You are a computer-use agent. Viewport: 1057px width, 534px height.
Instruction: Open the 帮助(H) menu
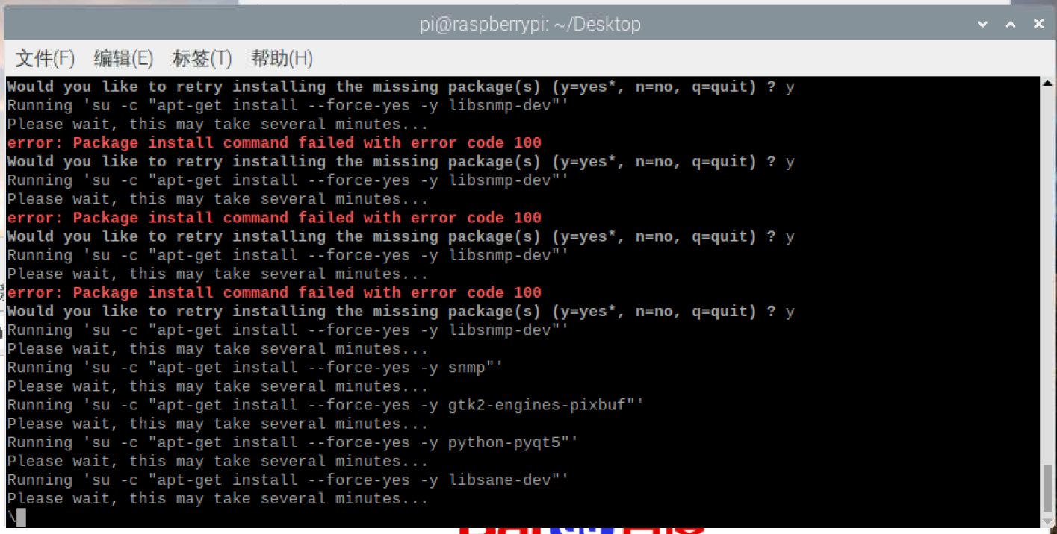(282, 58)
